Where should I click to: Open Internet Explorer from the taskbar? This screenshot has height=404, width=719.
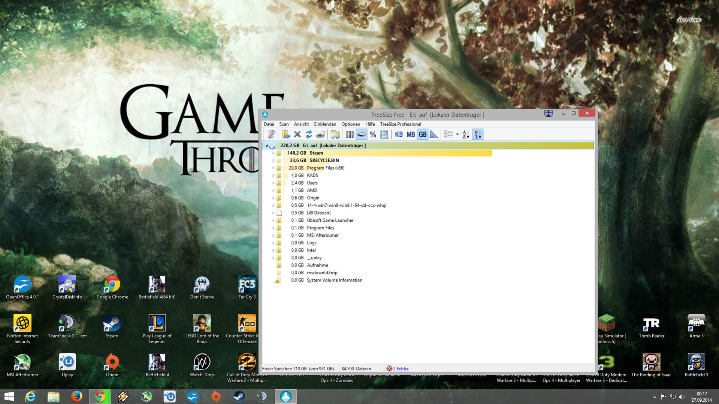(x=30, y=397)
